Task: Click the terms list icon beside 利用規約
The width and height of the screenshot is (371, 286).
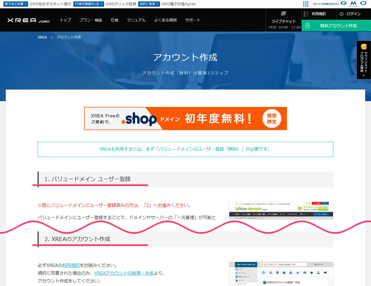Action: [306, 14]
